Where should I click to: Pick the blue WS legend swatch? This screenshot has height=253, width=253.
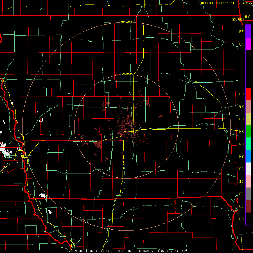pyautogui.click(x=248, y=156)
